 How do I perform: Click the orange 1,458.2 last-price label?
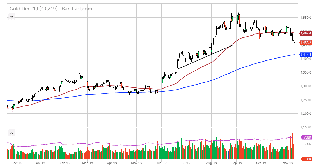(306, 43)
